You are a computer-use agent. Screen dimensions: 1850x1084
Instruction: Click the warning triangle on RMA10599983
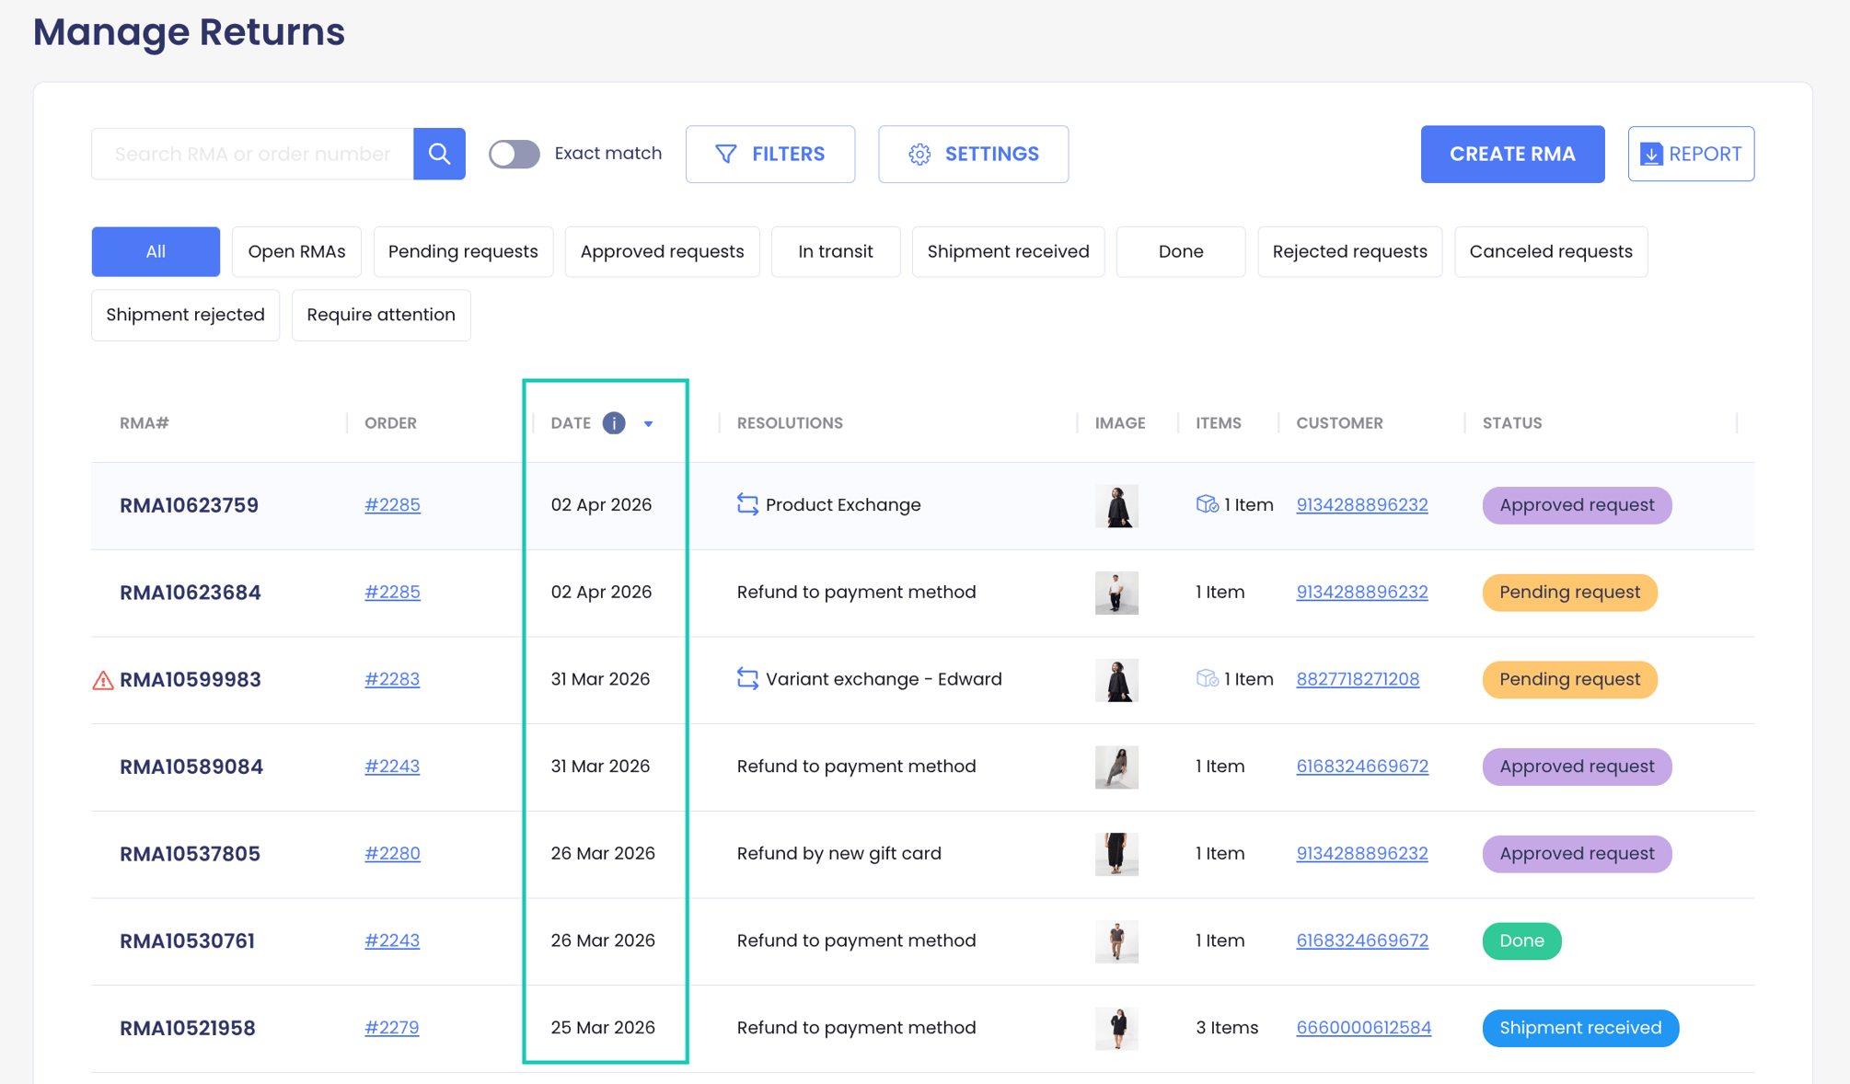click(x=103, y=680)
